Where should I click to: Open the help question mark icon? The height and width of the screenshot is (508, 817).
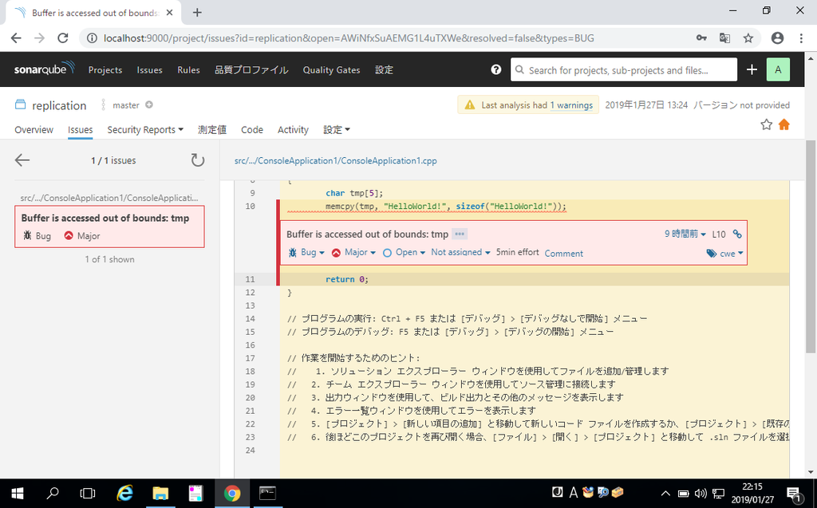point(496,69)
